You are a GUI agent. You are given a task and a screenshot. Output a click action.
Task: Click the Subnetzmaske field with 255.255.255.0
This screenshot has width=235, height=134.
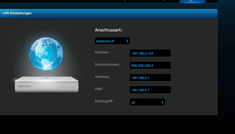150,66
